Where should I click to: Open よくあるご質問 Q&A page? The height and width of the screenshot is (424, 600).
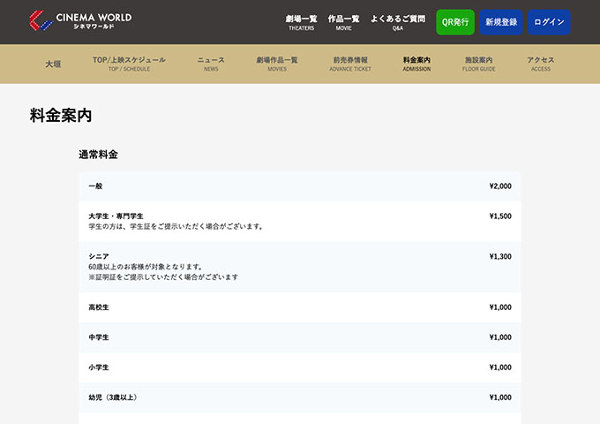pyautogui.click(x=398, y=22)
